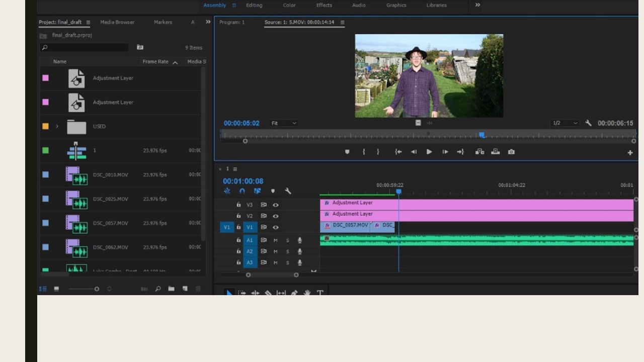
Task: Toggle Snap magnet icon in timeline
Action: pyautogui.click(x=242, y=191)
